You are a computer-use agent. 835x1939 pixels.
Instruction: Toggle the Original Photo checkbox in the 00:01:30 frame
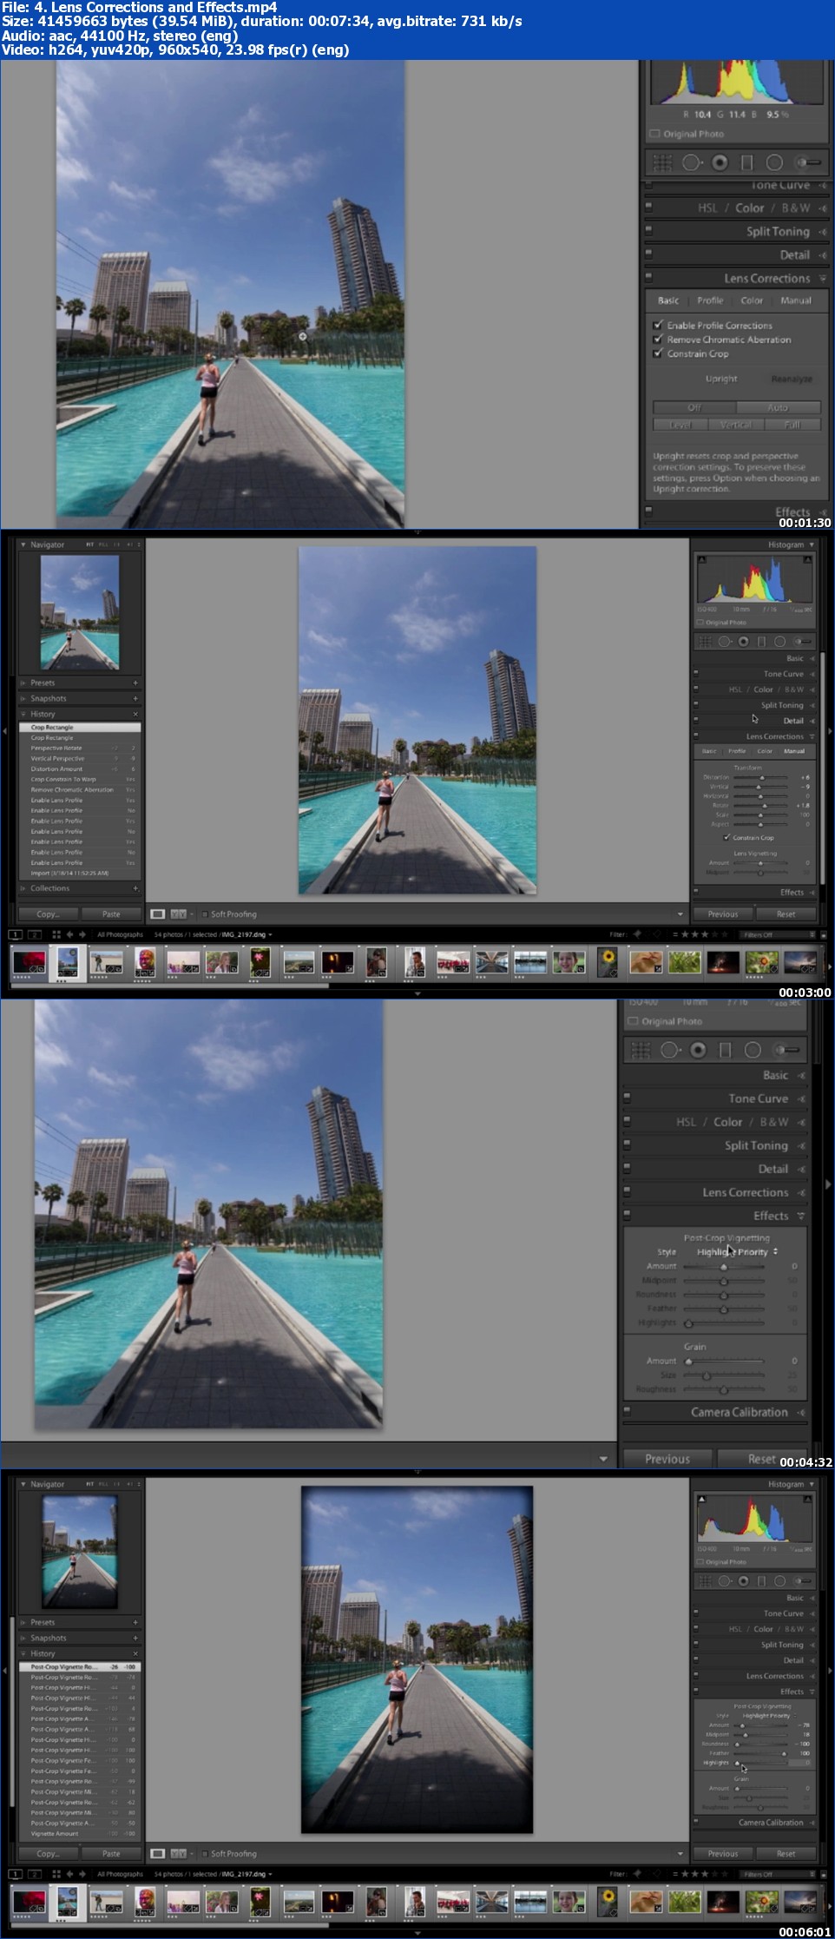pos(655,134)
